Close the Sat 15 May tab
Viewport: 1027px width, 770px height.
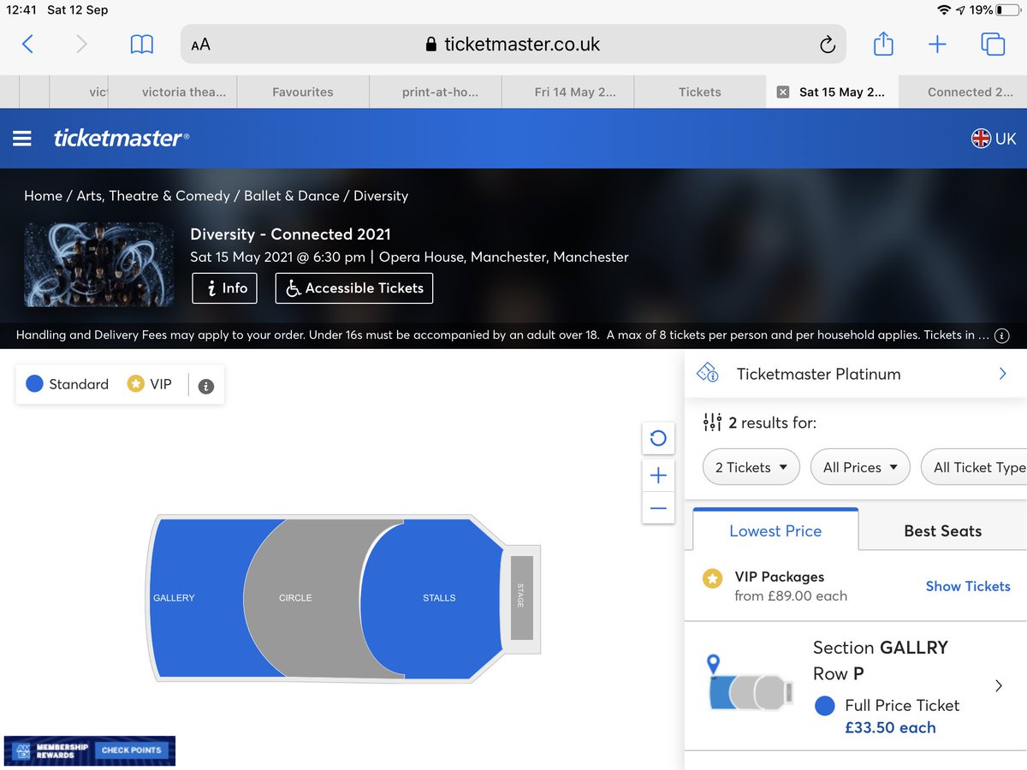tap(782, 92)
